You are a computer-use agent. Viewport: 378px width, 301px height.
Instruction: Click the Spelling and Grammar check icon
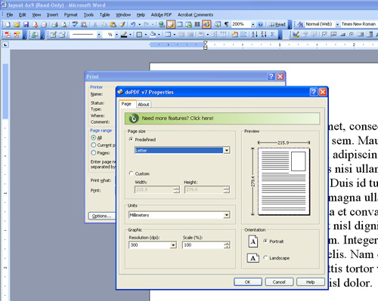[75, 24]
